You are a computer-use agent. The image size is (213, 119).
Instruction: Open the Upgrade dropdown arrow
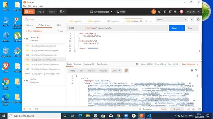[x=199, y=12]
